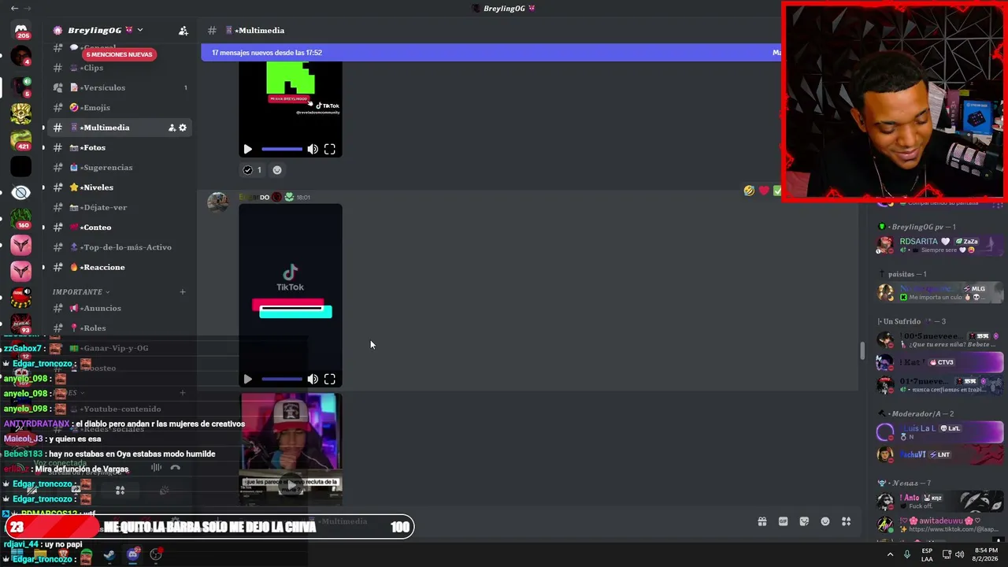Mute the first video
1008x567 pixels.
tap(313, 149)
